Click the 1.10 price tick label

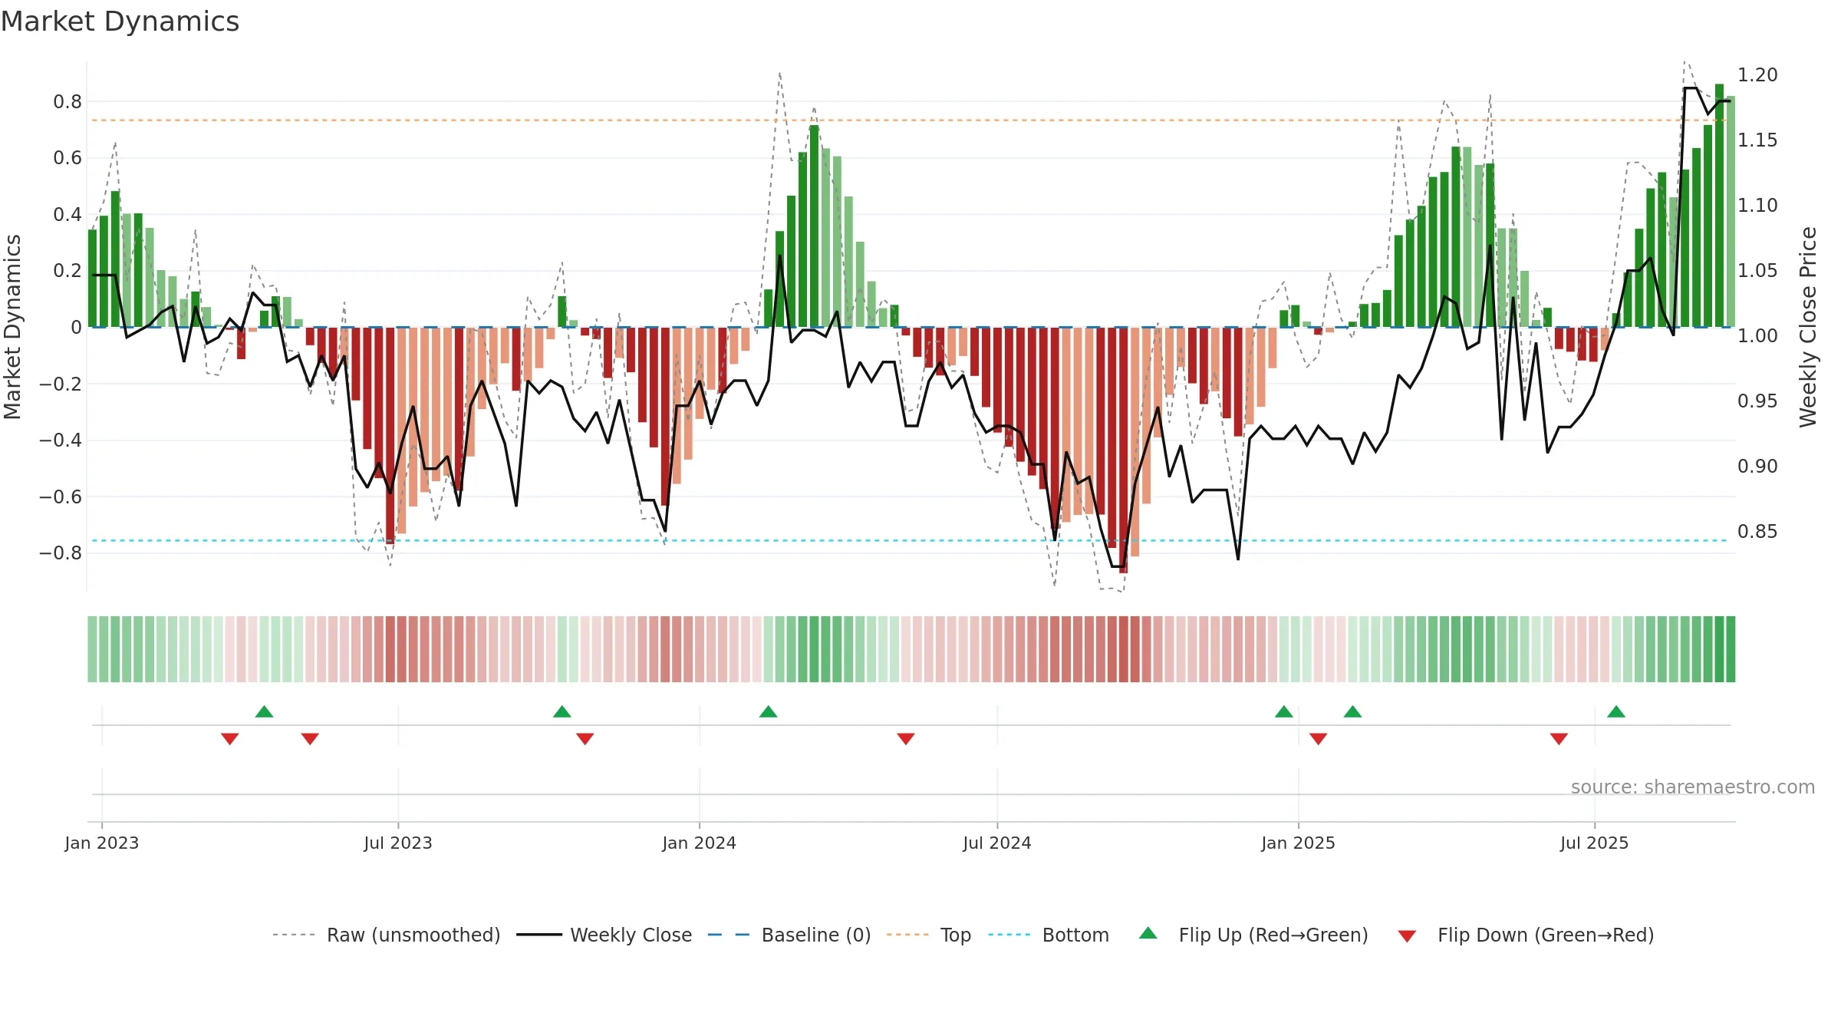pyautogui.click(x=1757, y=205)
